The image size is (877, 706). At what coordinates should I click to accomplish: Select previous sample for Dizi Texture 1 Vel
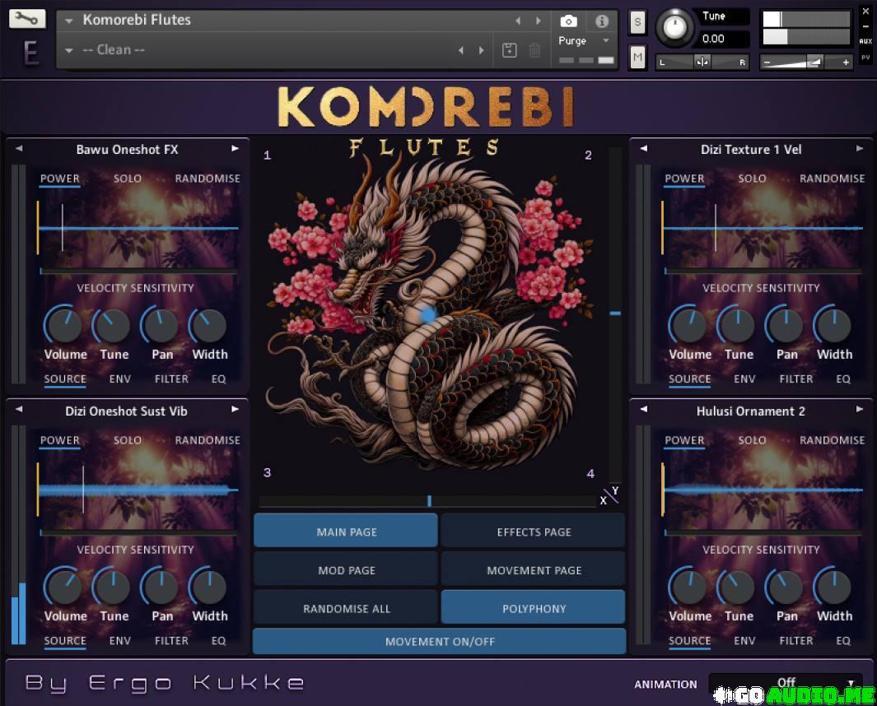point(644,149)
